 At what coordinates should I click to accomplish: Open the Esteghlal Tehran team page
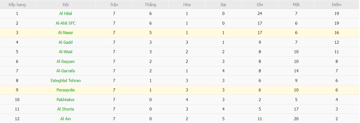(x=66, y=81)
